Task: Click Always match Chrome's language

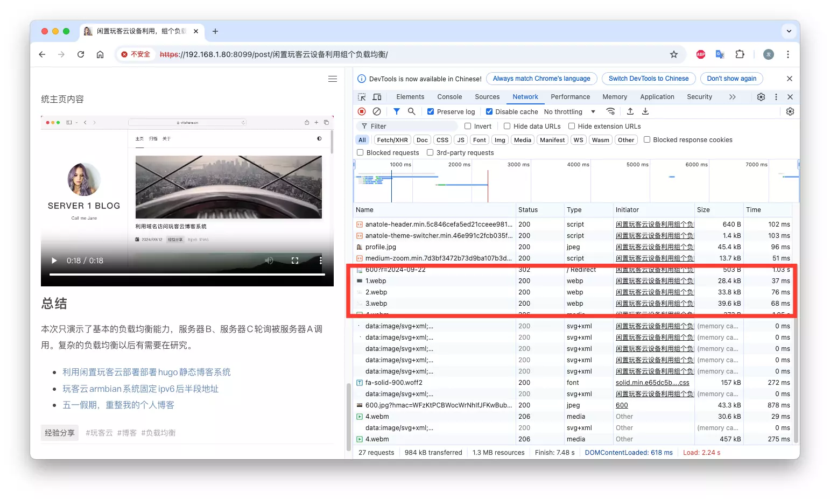Action: click(x=541, y=79)
